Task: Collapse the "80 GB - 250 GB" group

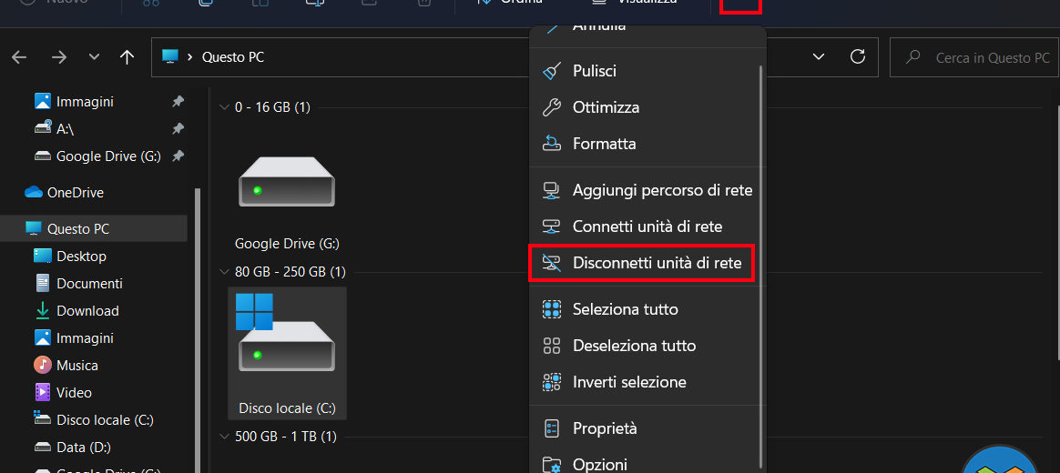Action: (224, 272)
